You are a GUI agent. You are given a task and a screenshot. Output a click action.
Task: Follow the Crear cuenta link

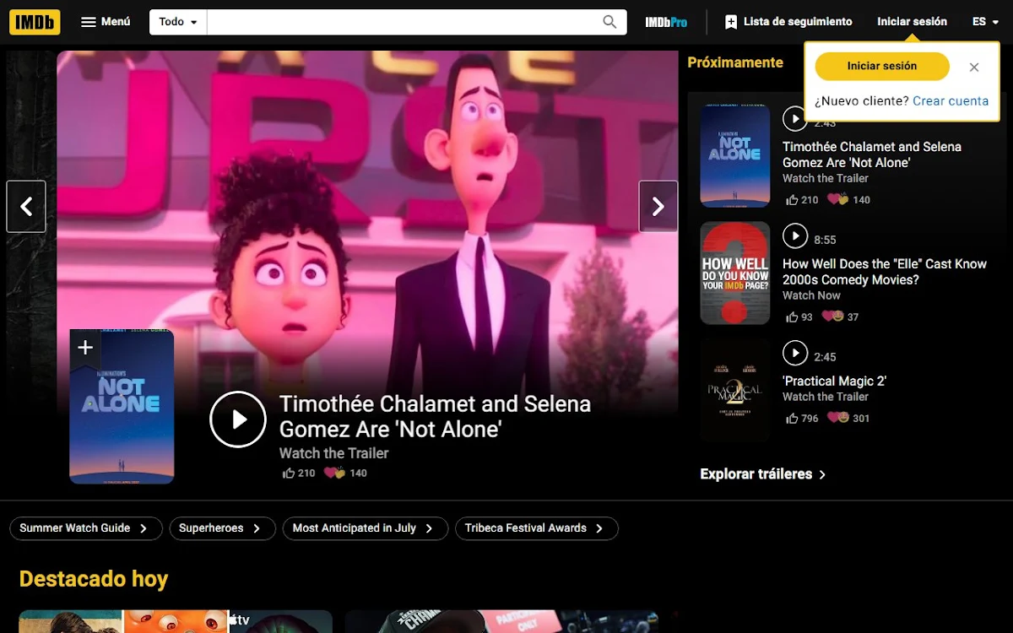[951, 100]
